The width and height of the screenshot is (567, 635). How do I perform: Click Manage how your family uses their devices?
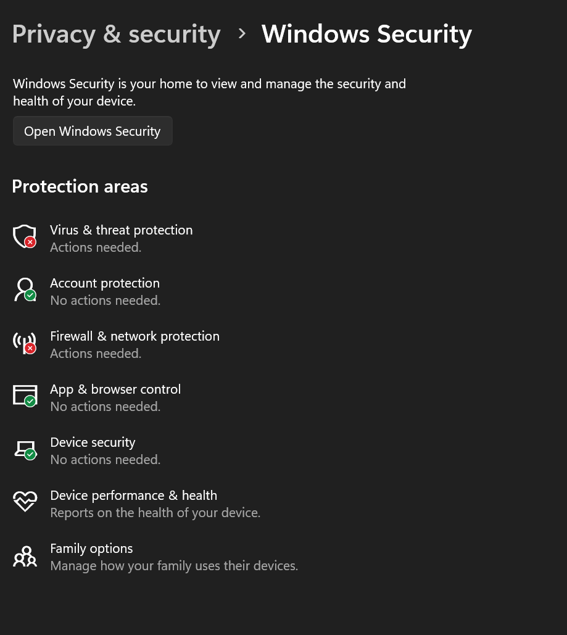point(174,566)
